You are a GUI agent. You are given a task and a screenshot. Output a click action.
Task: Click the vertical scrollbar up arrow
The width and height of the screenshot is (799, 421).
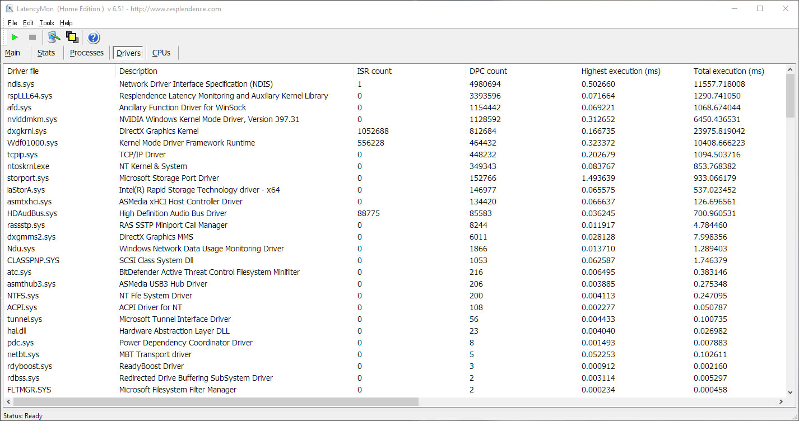(790, 70)
